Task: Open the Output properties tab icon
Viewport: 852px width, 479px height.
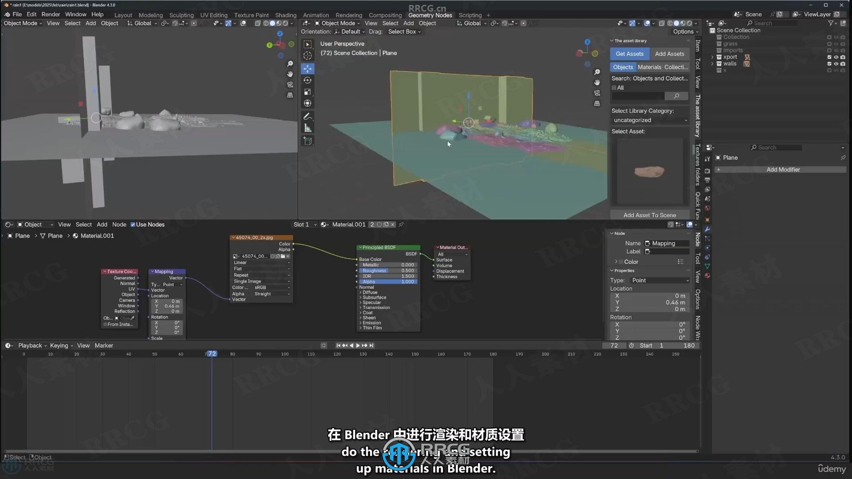Action: click(707, 180)
